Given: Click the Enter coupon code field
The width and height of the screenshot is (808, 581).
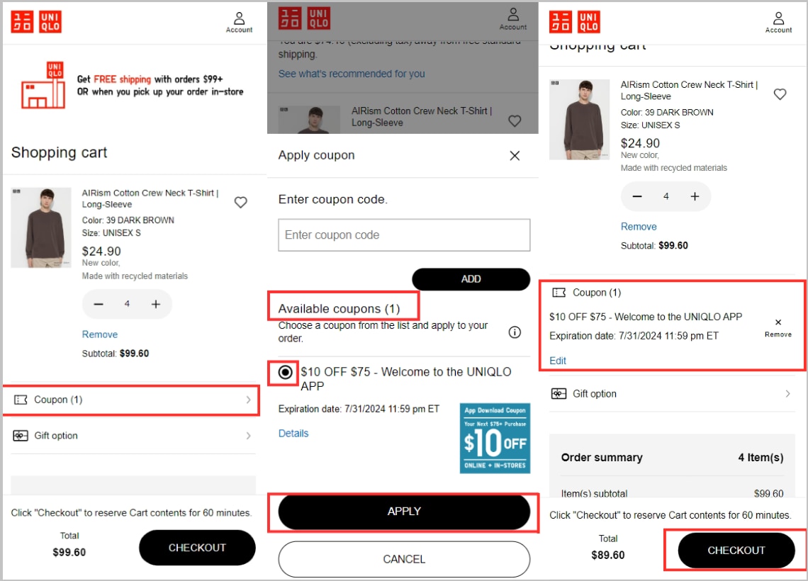Looking at the screenshot, I should pos(404,235).
